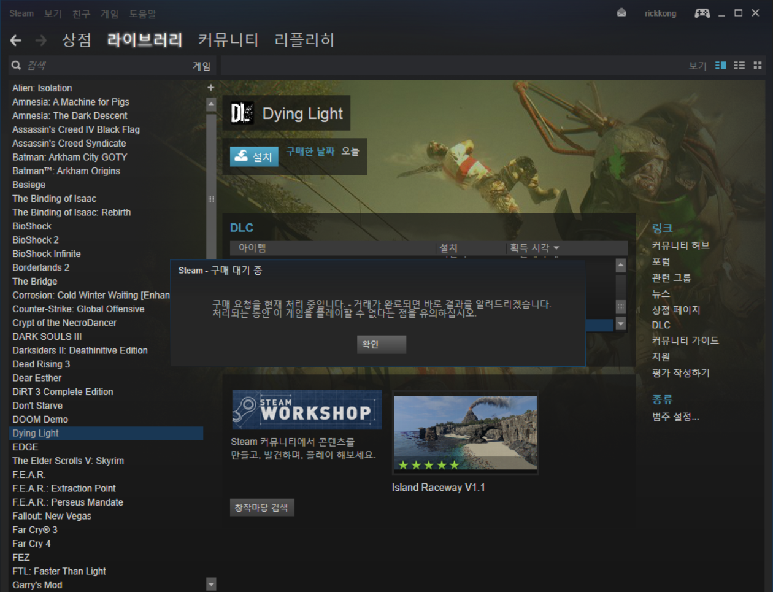Sort DLC by 설치 column header

[x=448, y=248]
